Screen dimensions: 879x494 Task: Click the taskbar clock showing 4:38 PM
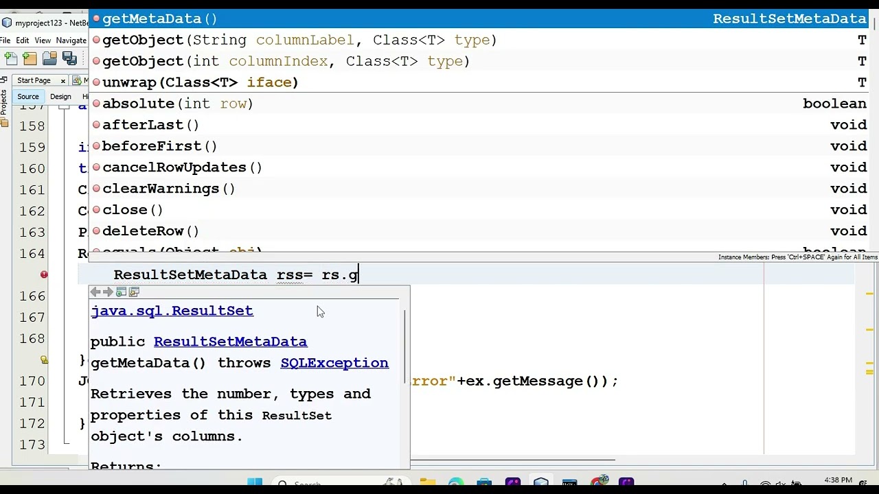[836, 481]
